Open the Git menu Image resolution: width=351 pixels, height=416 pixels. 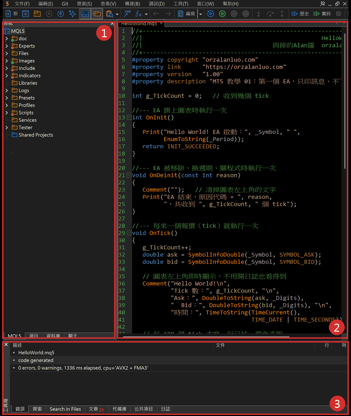coord(65,4)
